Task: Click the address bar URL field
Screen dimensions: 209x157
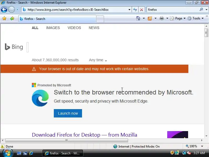Action: [x=76, y=10]
